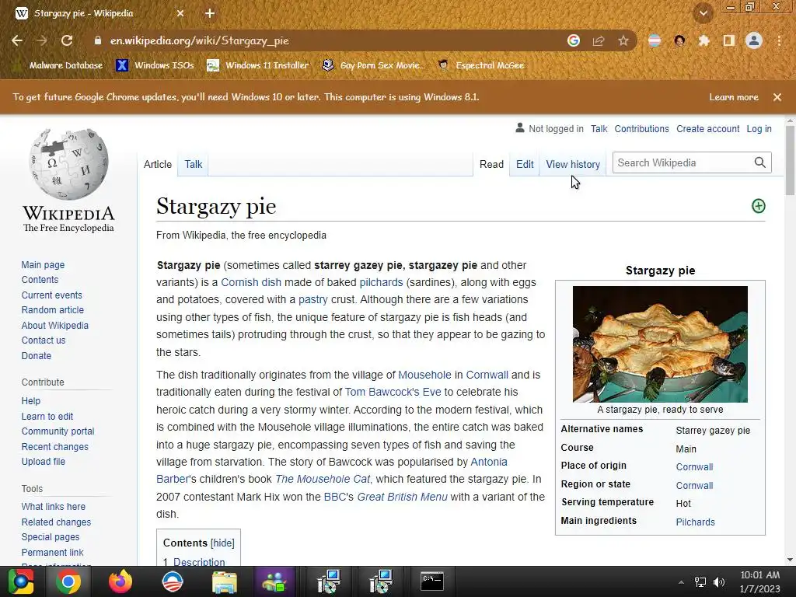Viewport: 796px width, 597px height.
Task: Click the green plus circle icon
Action: pos(759,206)
